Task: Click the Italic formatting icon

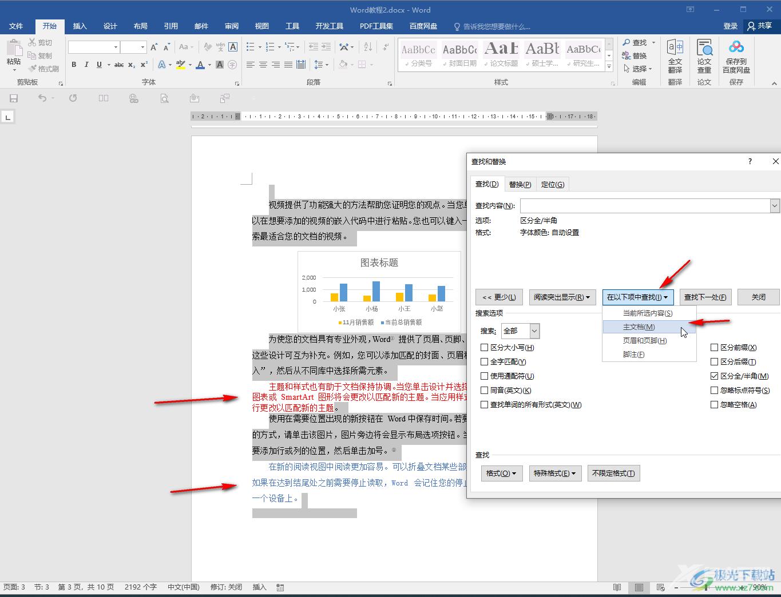Action: pyautogui.click(x=86, y=65)
